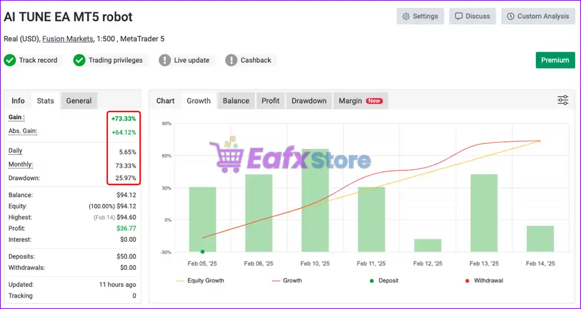Viewport: 581px width, 309px height.
Task: Click the +64.12% abs gain value
Action: [x=124, y=132]
